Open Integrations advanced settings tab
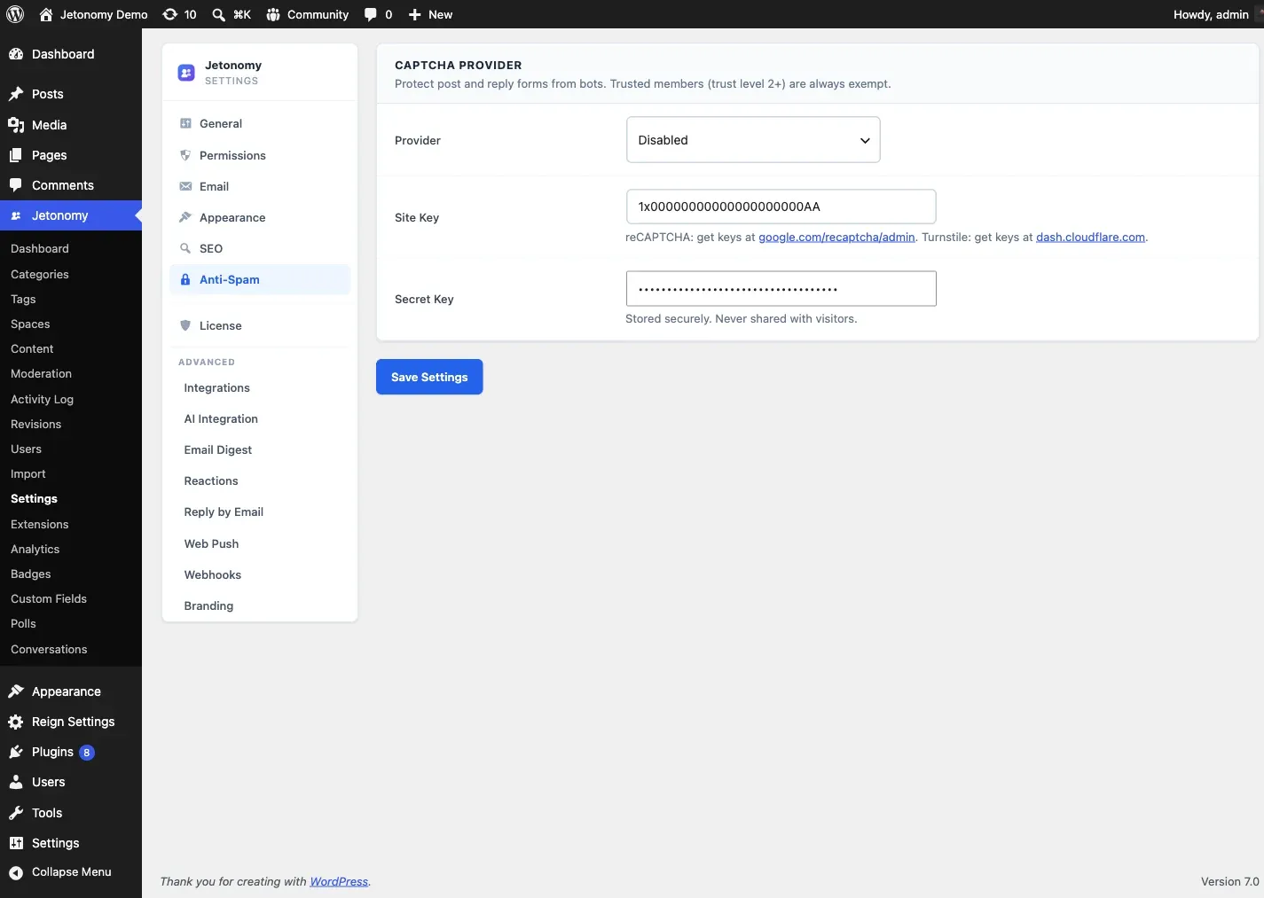The height and width of the screenshot is (898, 1264). coord(216,387)
